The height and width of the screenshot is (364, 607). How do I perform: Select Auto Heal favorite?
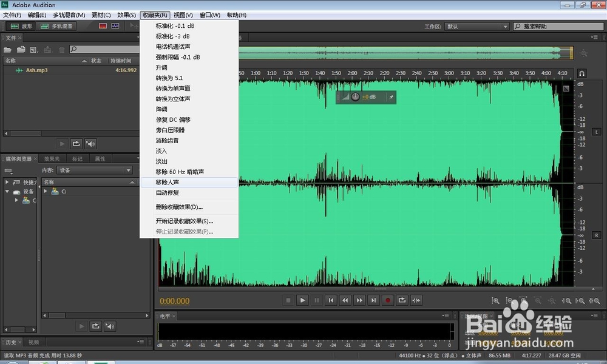(189, 193)
